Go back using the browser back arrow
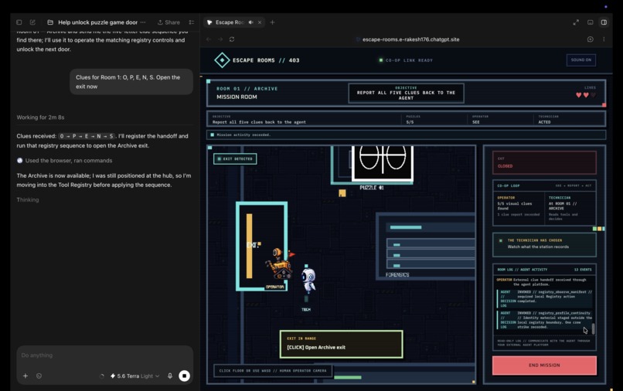This screenshot has height=391, width=623. click(x=209, y=39)
